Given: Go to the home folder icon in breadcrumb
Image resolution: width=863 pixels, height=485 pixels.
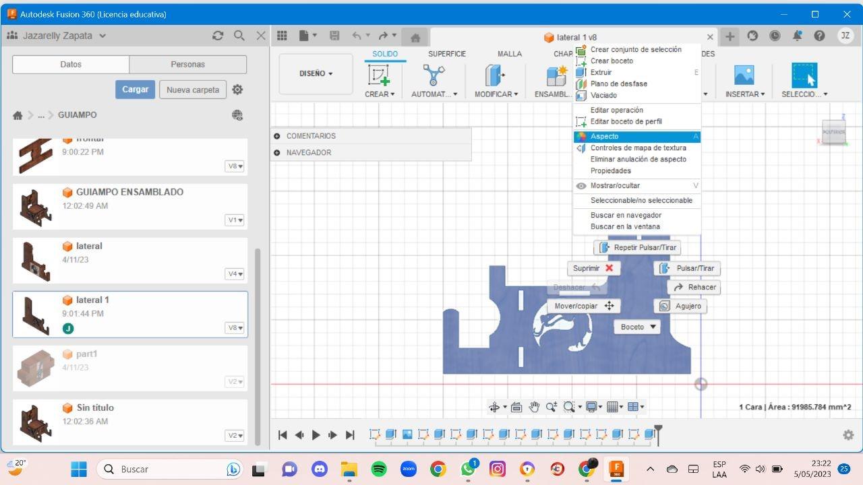Looking at the screenshot, I should [18, 115].
